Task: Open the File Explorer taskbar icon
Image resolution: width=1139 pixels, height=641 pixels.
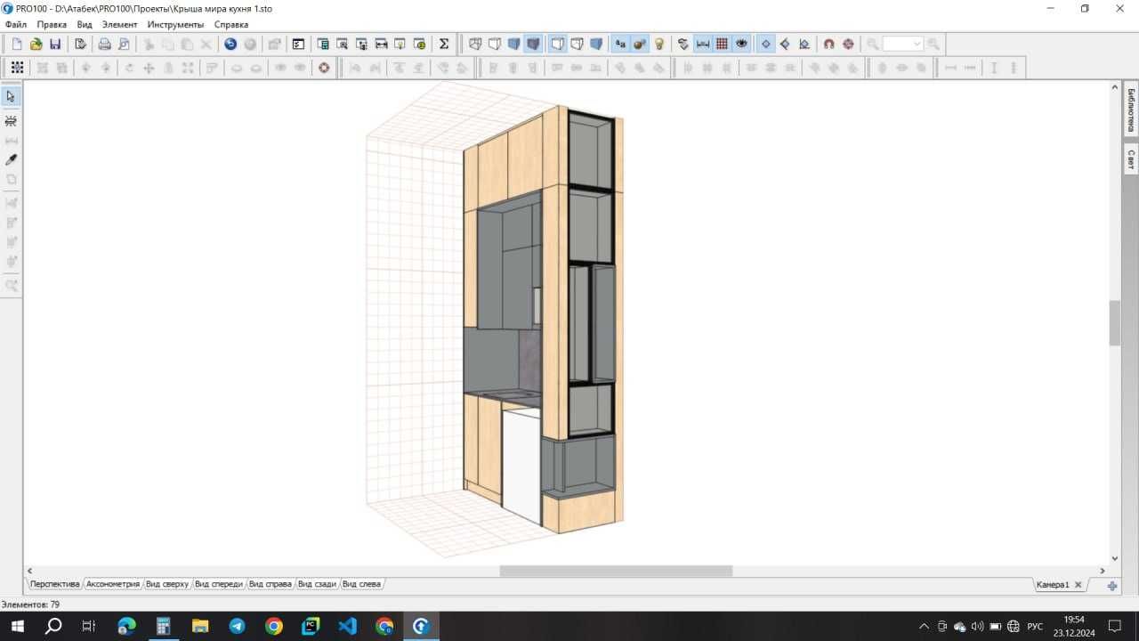Action: 200,626
